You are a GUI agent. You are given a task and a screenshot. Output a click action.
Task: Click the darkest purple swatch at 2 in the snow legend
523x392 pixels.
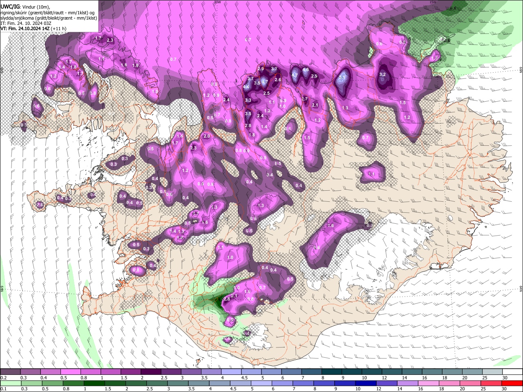coord(150,372)
